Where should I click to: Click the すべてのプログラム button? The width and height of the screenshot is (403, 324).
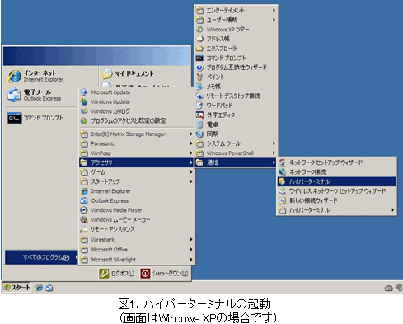41,257
